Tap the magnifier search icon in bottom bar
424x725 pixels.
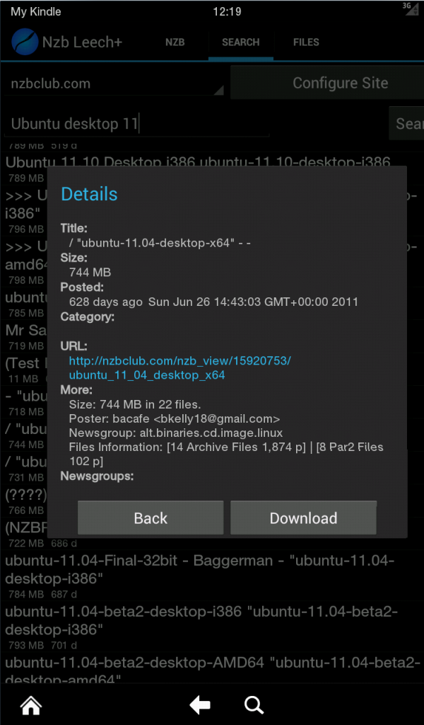click(x=254, y=705)
